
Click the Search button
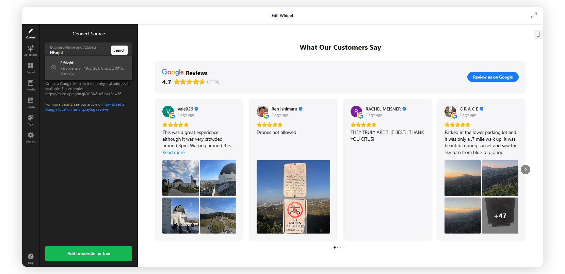(x=119, y=50)
